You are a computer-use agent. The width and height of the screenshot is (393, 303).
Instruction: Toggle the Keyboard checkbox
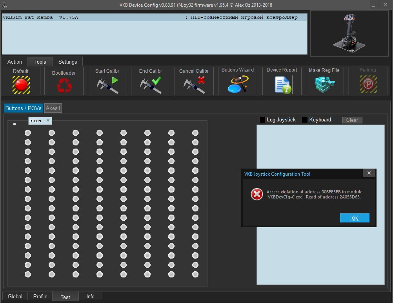click(x=305, y=120)
